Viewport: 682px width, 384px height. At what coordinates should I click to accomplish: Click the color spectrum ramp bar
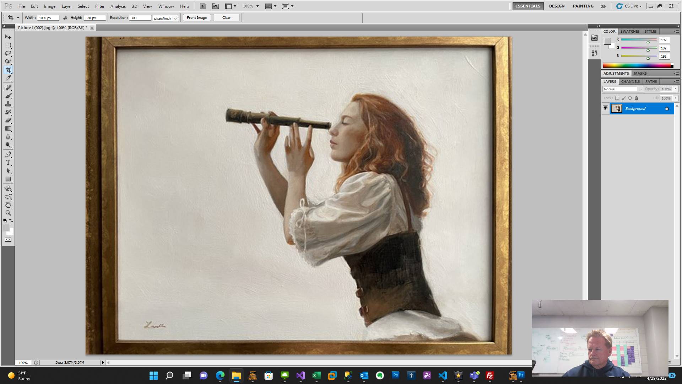pyautogui.click(x=637, y=66)
